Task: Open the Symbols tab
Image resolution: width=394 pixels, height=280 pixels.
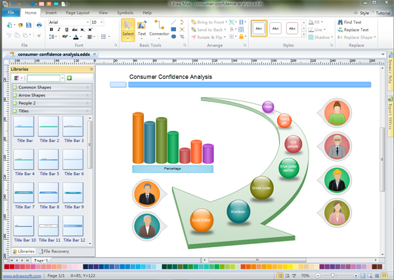Action: click(125, 12)
